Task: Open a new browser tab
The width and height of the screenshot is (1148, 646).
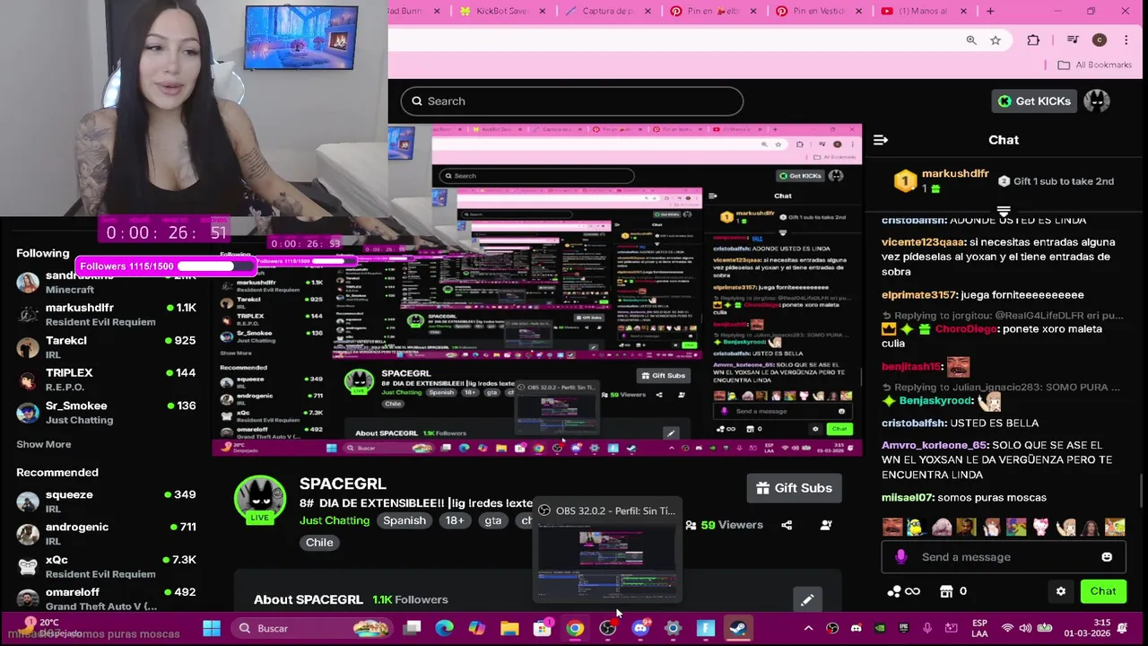Action: (x=990, y=11)
